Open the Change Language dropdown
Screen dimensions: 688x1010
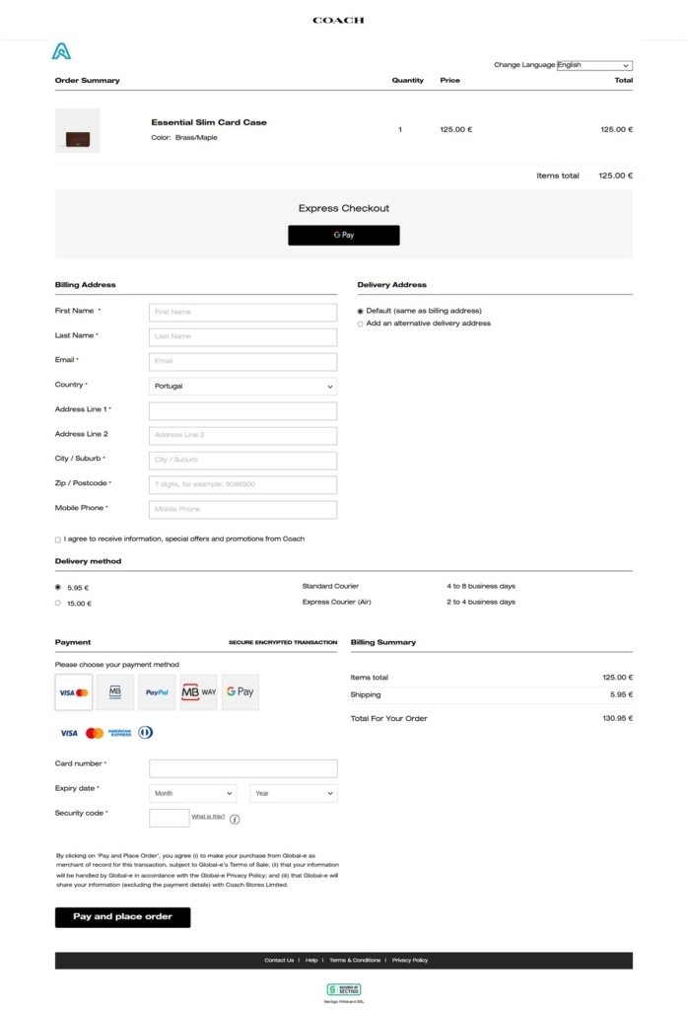pyautogui.click(x=594, y=65)
